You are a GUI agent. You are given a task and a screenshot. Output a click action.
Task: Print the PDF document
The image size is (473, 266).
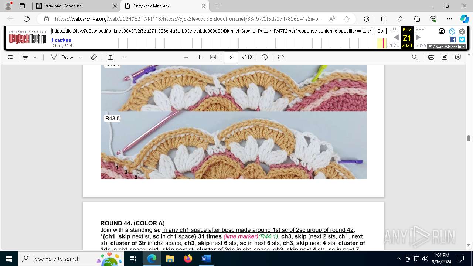pyautogui.click(x=431, y=57)
